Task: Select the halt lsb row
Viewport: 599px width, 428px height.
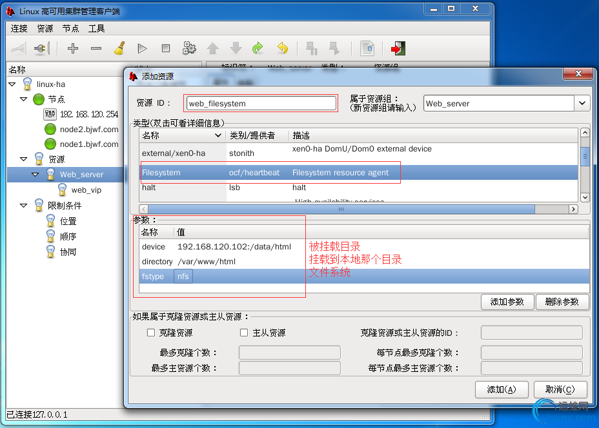Action: point(358,188)
